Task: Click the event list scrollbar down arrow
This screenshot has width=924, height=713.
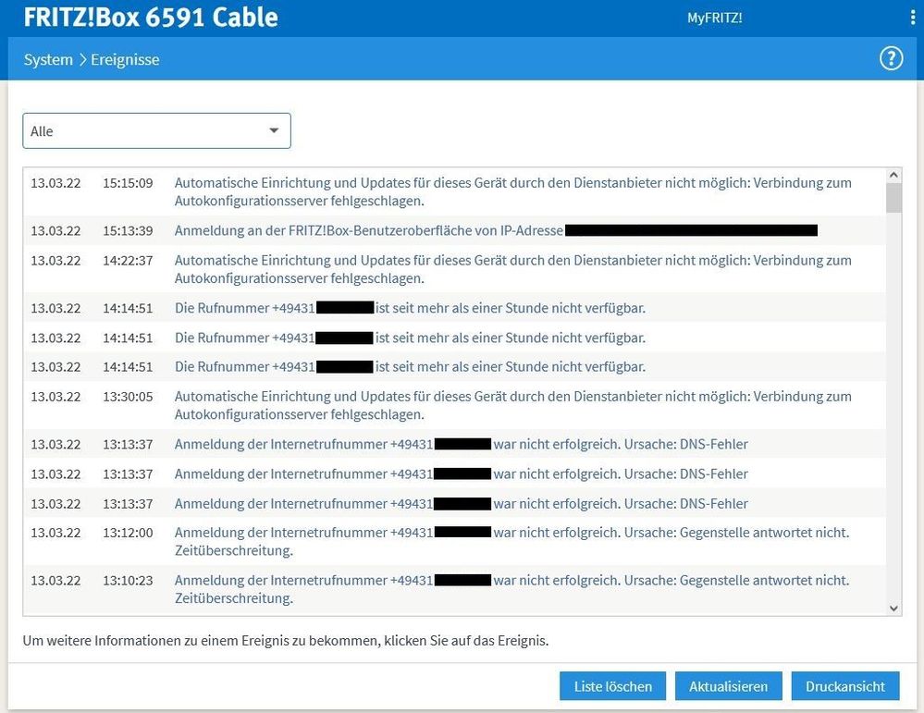Action: pos(893,609)
